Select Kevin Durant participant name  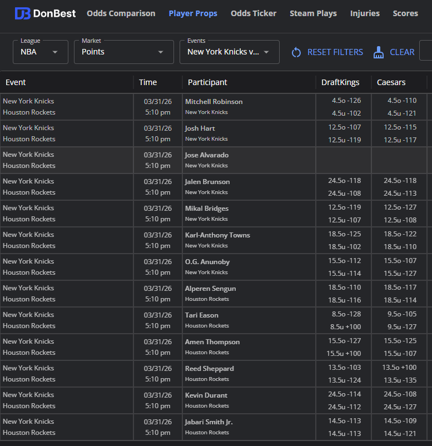coord(206,395)
